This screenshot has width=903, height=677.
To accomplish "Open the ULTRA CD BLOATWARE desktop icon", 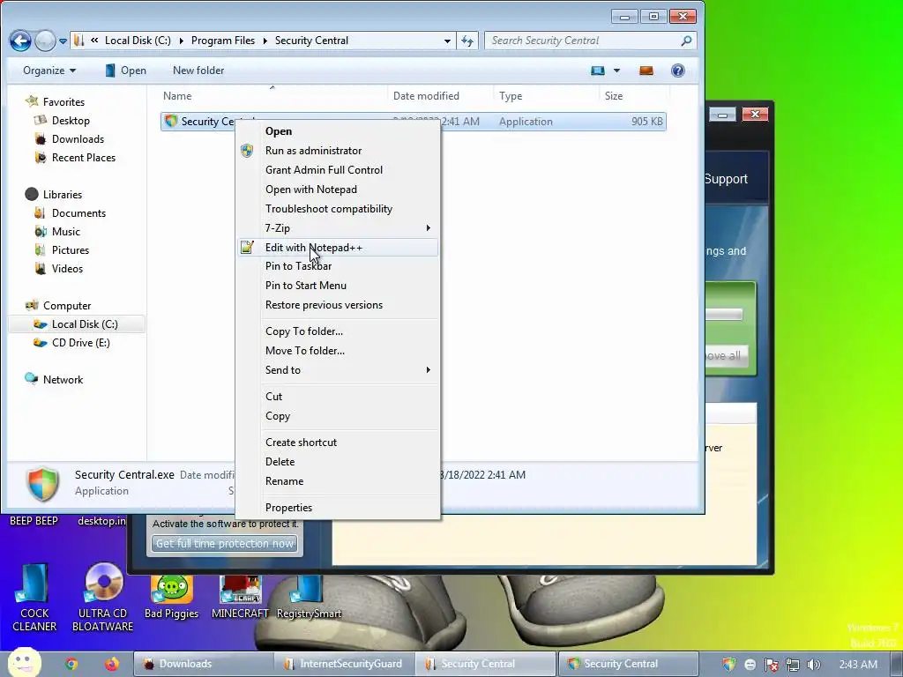I will point(102,598).
